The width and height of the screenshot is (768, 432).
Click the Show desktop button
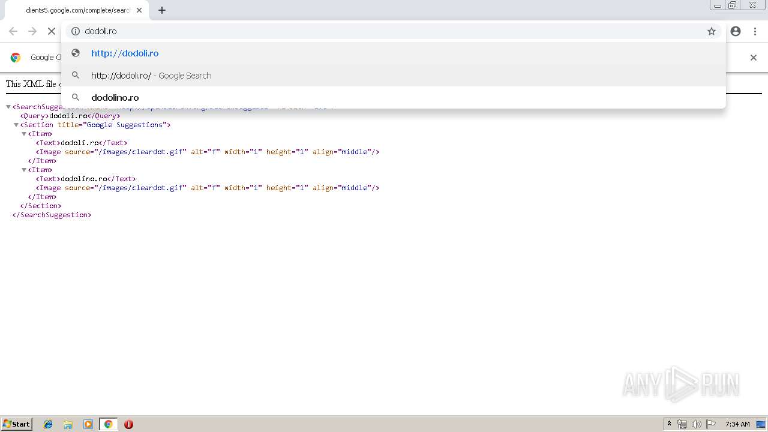click(x=761, y=424)
